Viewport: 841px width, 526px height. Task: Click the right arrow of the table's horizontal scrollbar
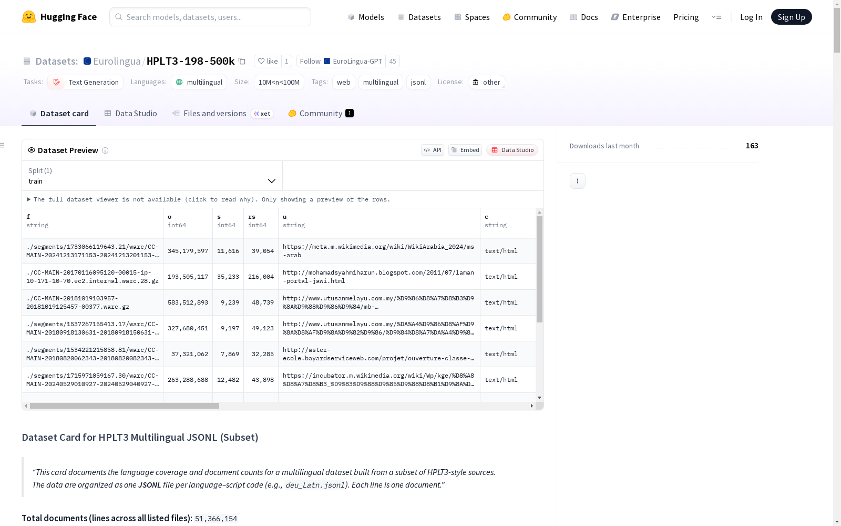click(x=532, y=406)
